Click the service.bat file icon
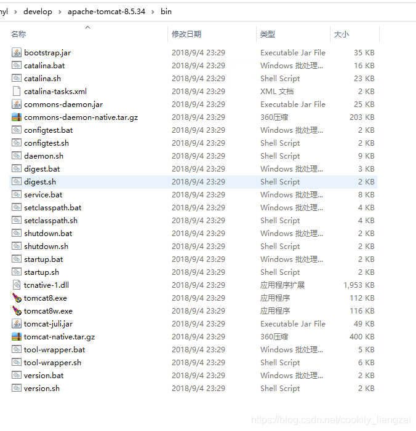 [17, 194]
